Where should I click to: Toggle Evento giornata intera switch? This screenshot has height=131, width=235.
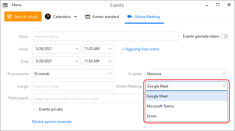coord(224,36)
